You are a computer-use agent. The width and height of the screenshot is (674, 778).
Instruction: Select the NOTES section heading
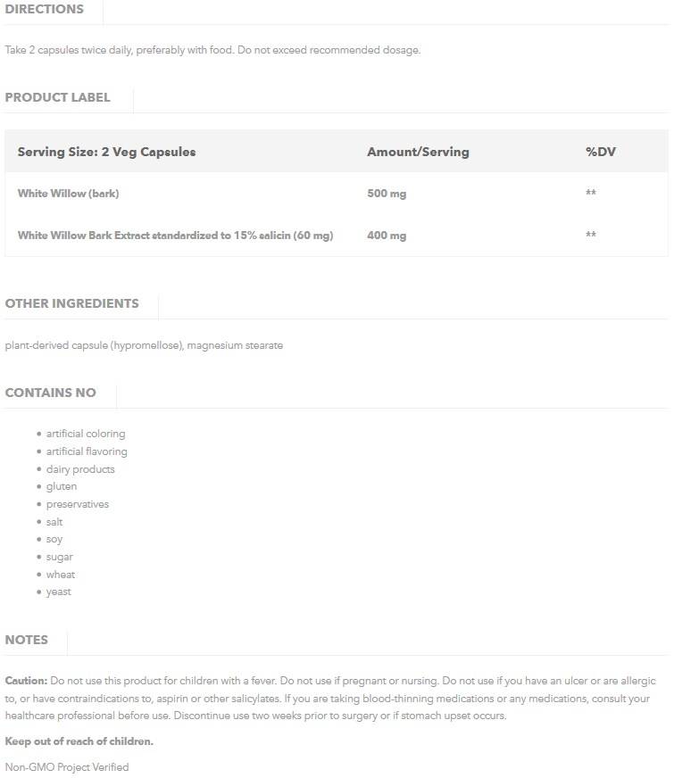click(x=27, y=640)
